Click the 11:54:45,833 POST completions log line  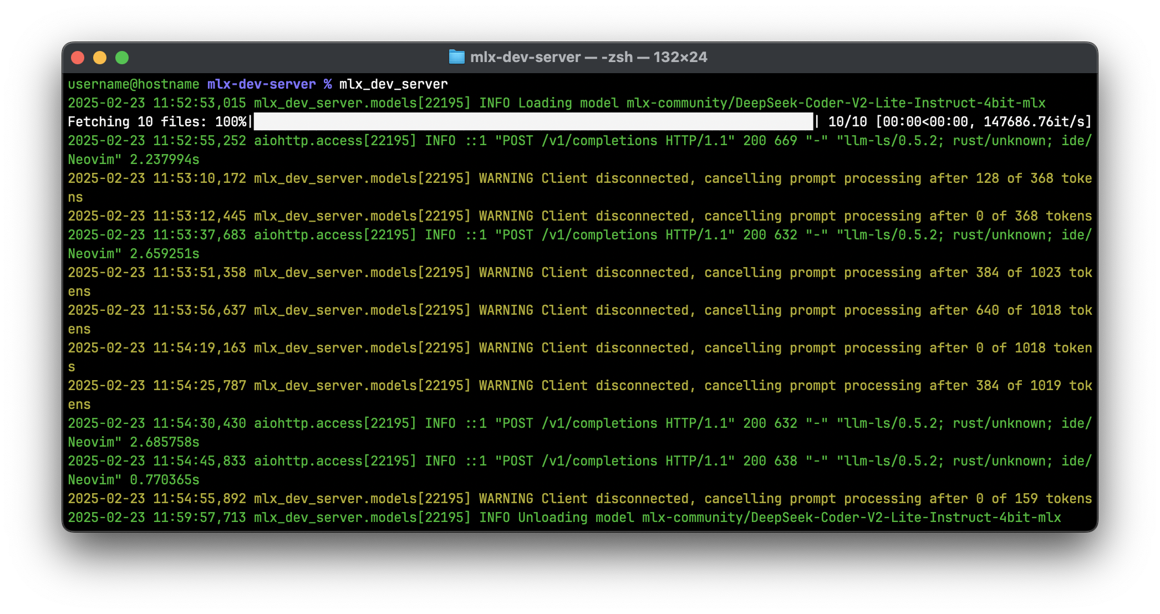(x=580, y=461)
